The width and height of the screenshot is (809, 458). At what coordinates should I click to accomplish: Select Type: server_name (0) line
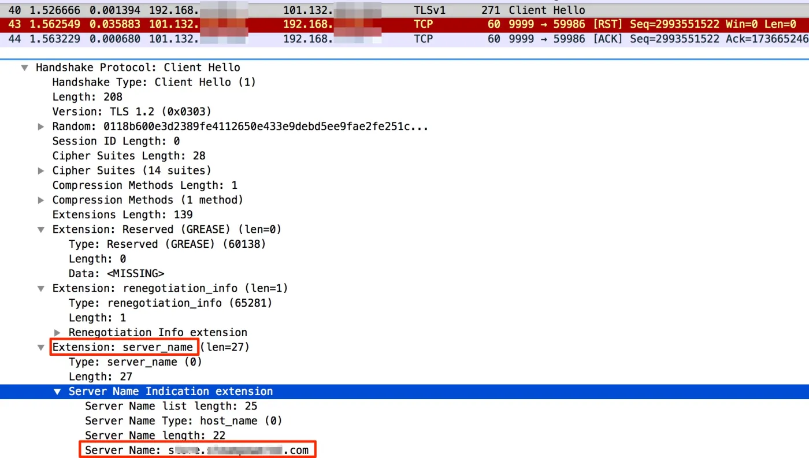135,362
